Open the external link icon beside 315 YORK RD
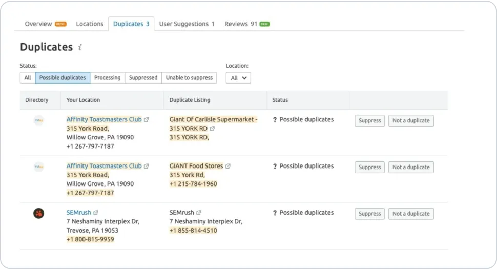497x269 pixels. 212,129
